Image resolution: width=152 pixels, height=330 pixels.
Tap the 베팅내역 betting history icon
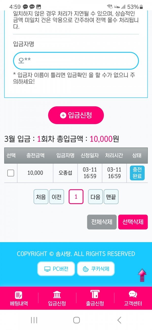click(x=19, y=295)
